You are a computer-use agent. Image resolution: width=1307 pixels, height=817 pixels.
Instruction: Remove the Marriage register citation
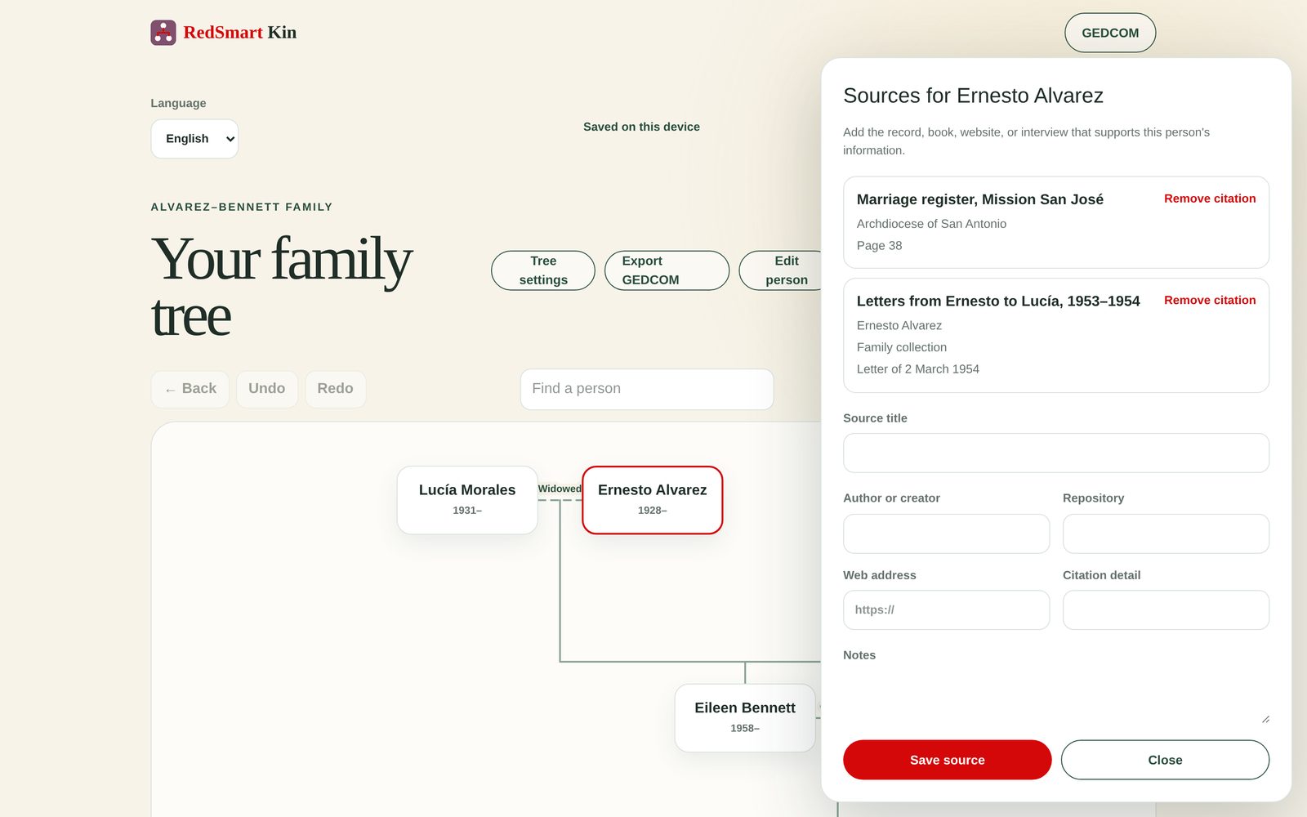point(1210,199)
